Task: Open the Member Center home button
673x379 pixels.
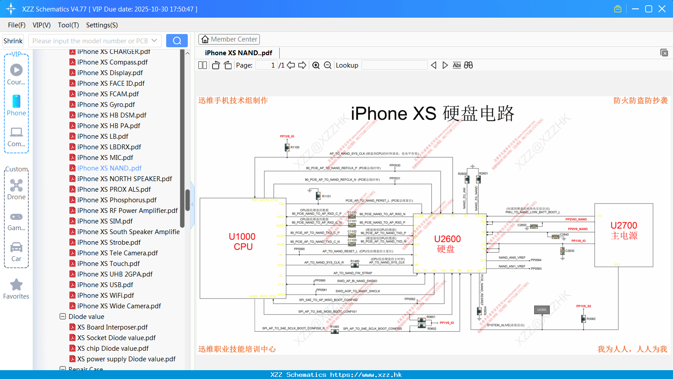Action: 229,39
